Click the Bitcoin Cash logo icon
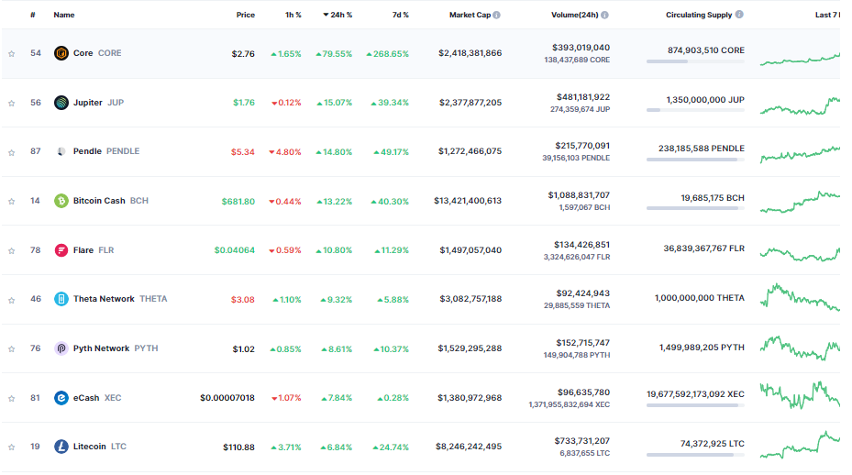 coord(61,201)
